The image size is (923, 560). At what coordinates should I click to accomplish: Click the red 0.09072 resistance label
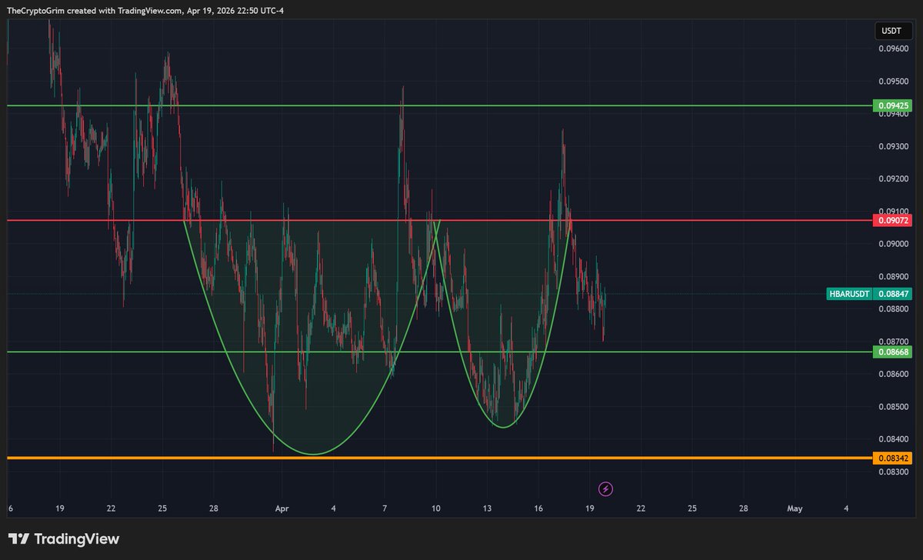click(891, 220)
